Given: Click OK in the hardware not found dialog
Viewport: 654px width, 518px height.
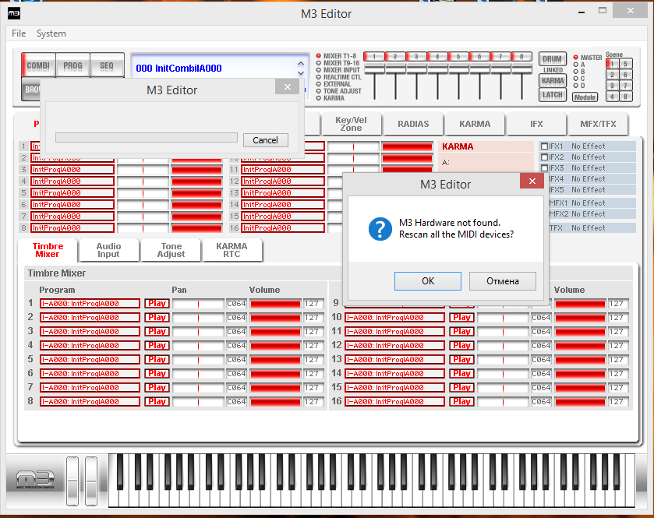Looking at the screenshot, I should point(427,281).
